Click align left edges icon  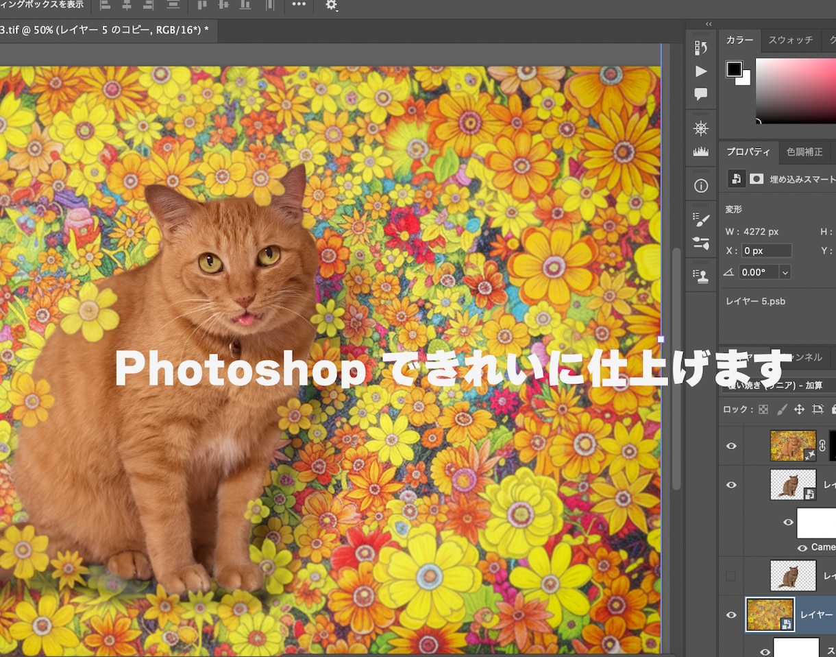pos(106,5)
